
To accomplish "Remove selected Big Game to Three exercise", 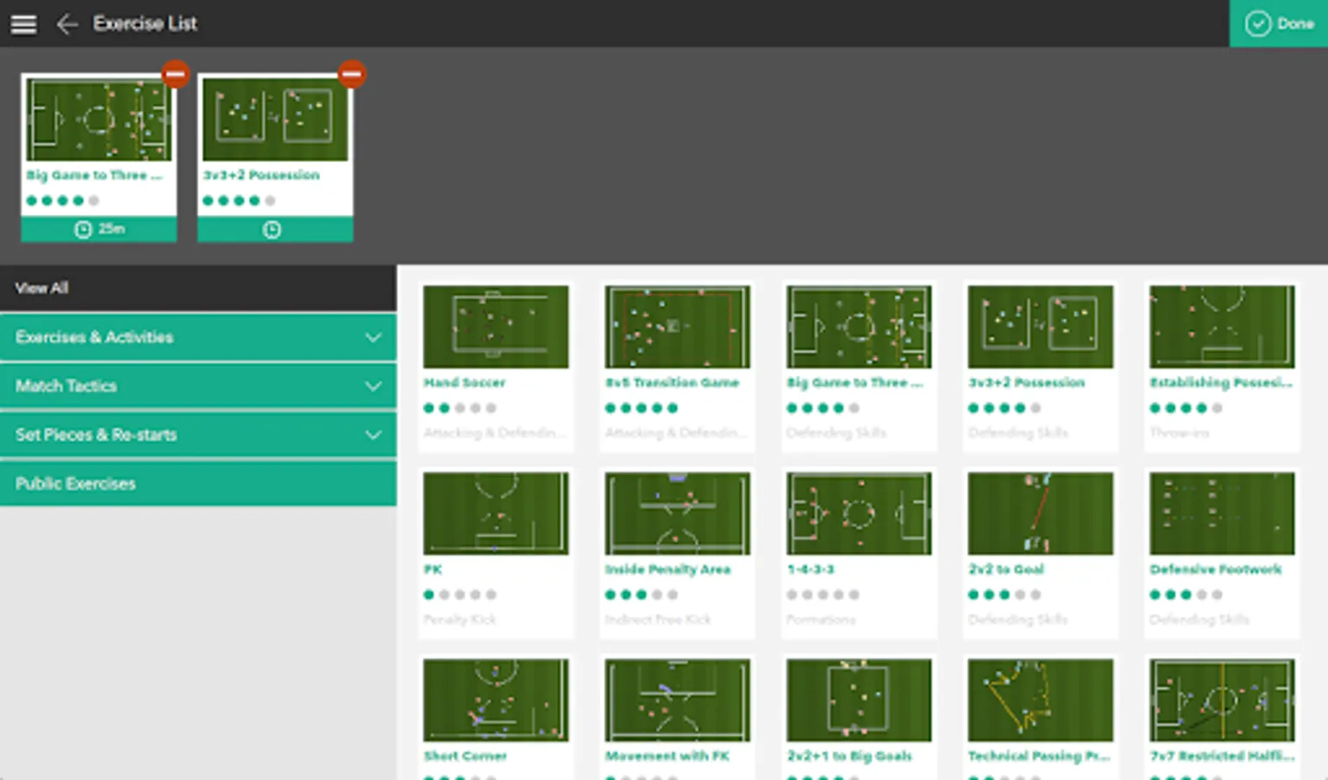I will point(175,74).
